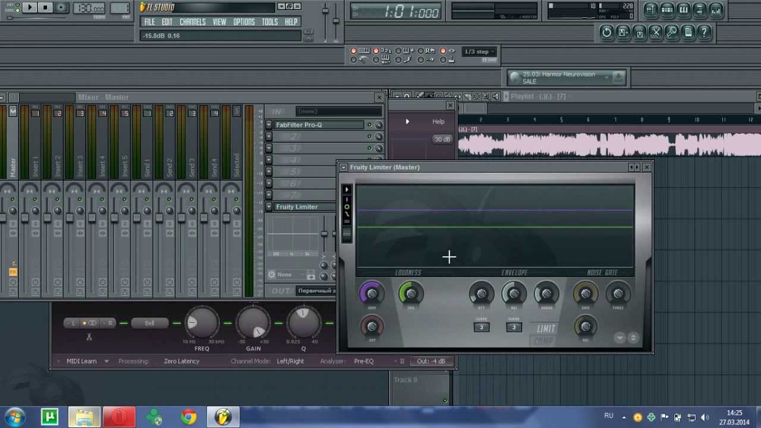Screen dimensions: 761x428
Task: Open the FabFilter Pro-Q slot arrow menu
Action: coord(269,125)
